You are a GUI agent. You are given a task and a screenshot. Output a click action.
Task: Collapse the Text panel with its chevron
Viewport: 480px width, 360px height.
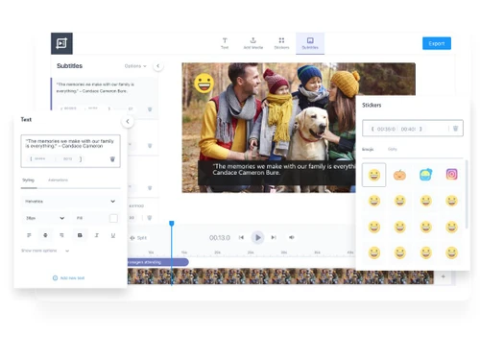(x=128, y=121)
